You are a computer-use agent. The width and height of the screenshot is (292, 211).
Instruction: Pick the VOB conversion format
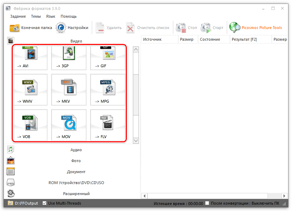(30, 125)
